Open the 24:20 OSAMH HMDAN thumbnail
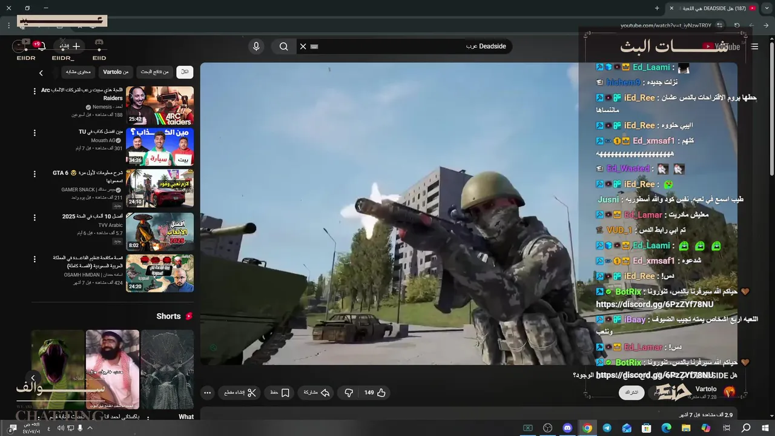The height and width of the screenshot is (436, 775). coord(160,273)
